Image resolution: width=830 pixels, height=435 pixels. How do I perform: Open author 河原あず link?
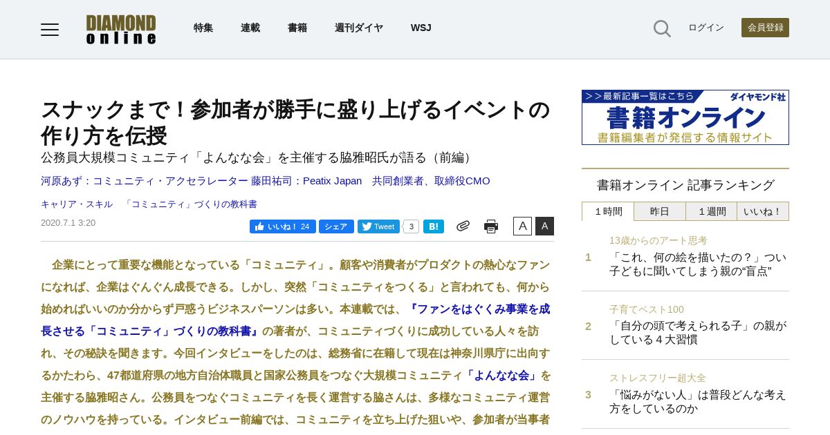pyautogui.click(x=144, y=181)
